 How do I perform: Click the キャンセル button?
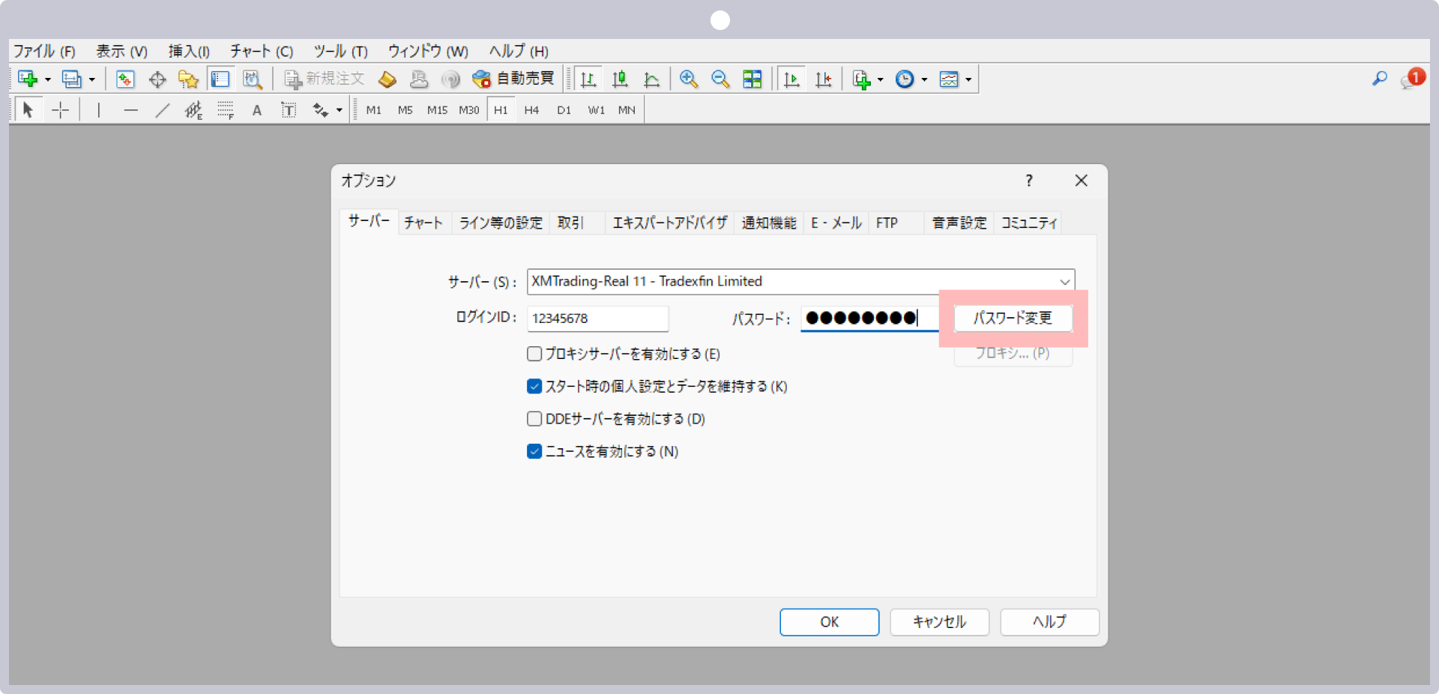[939, 622]
